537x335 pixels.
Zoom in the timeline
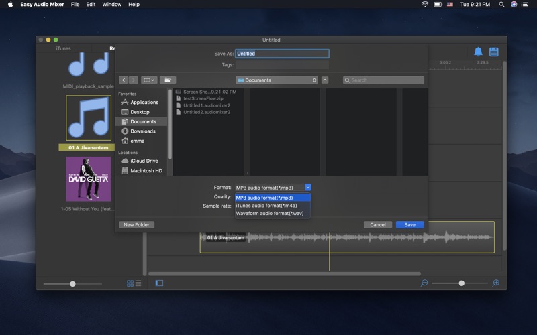[x=495, y=283]
